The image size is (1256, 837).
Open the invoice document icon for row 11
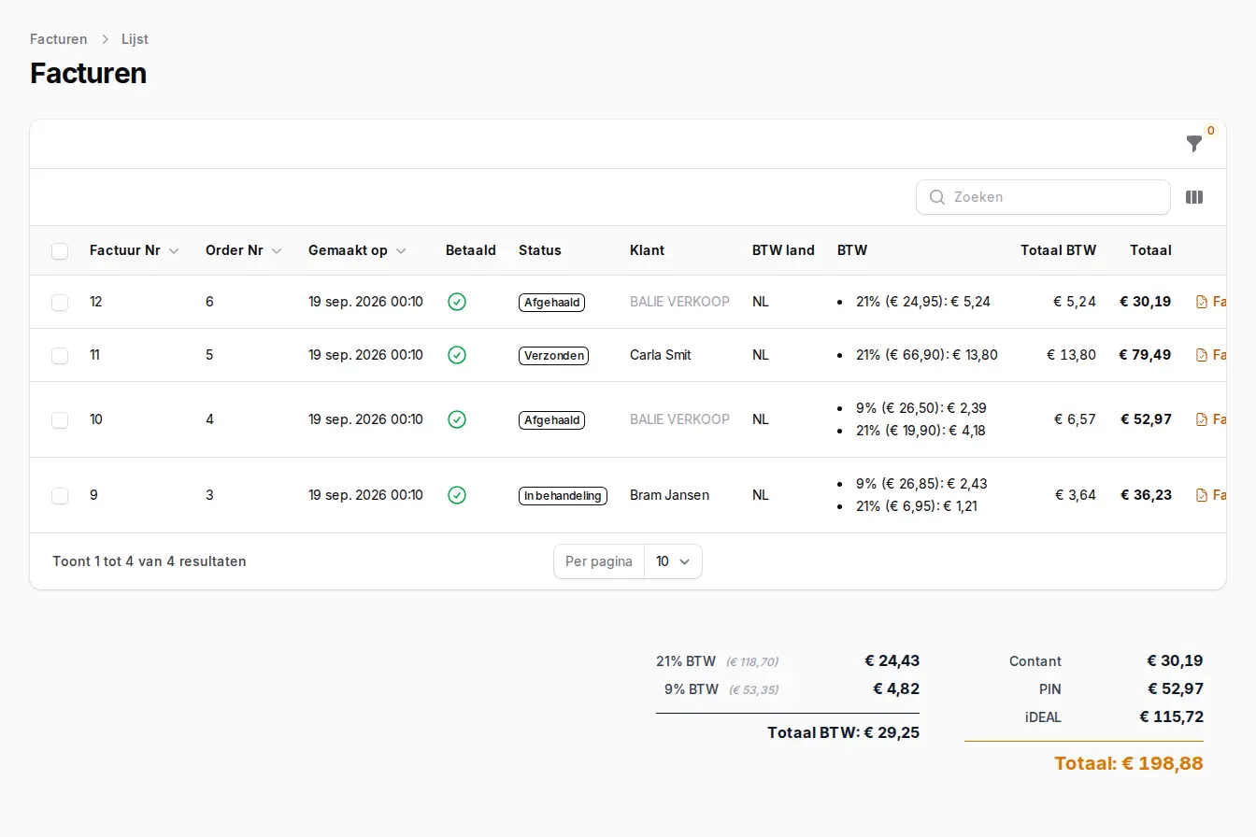click(1202, 355)
